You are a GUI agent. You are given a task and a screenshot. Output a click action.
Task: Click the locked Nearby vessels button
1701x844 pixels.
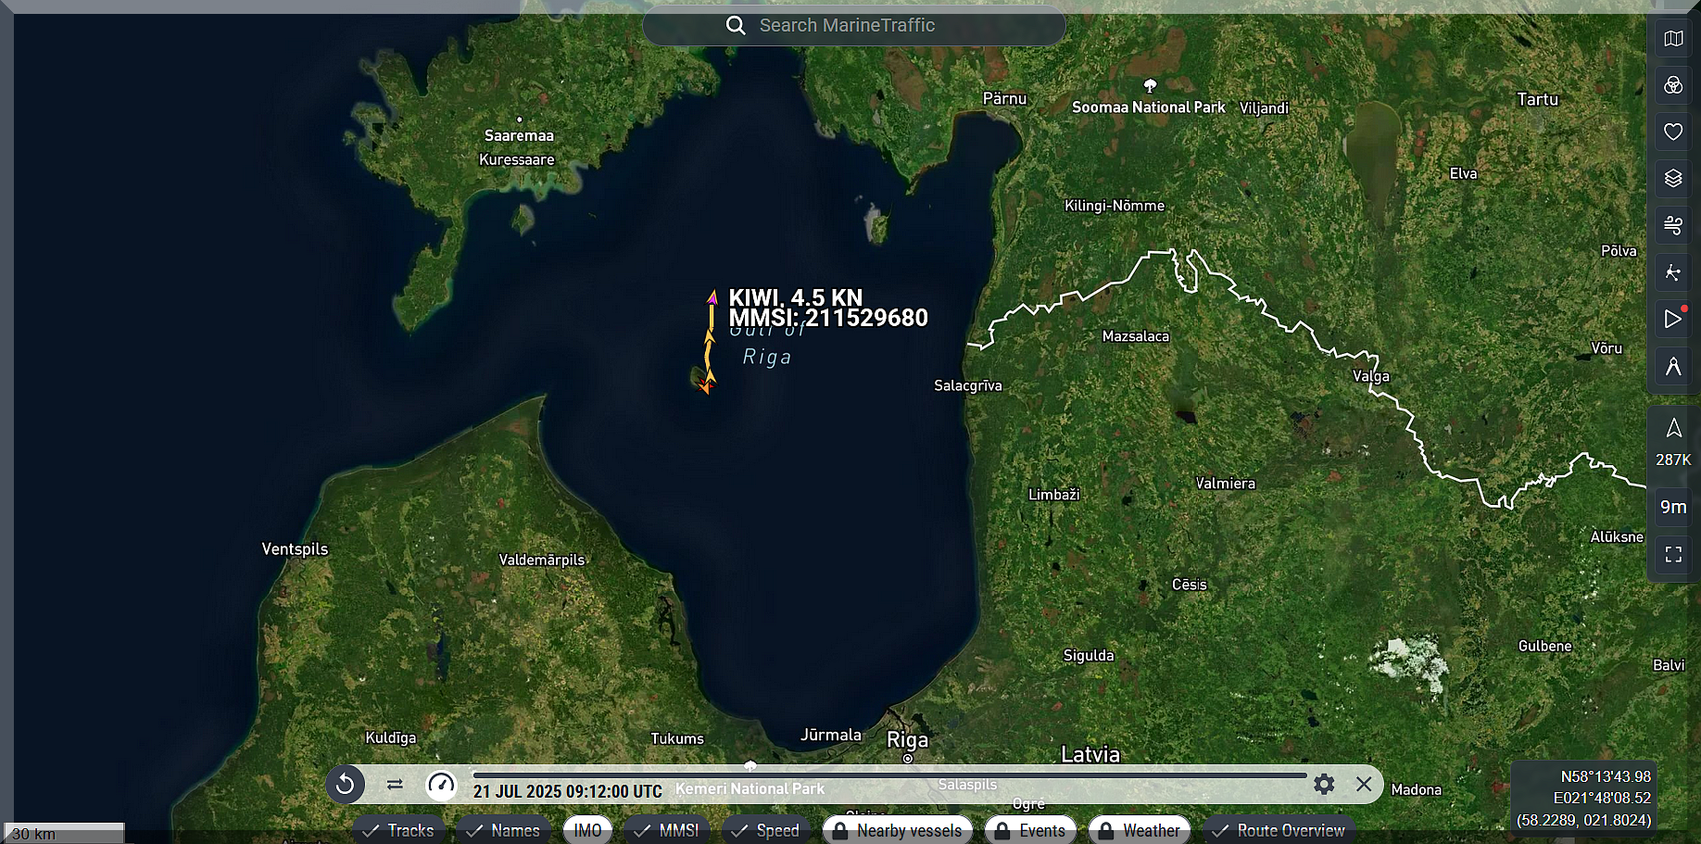[x=898, y=830]
